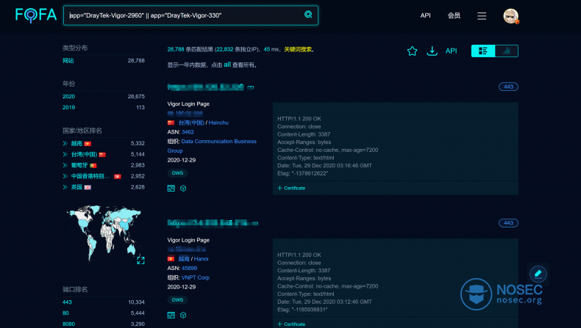Filter by 网站 type
This screenshot has width=581, height=328.
[68, 61]
